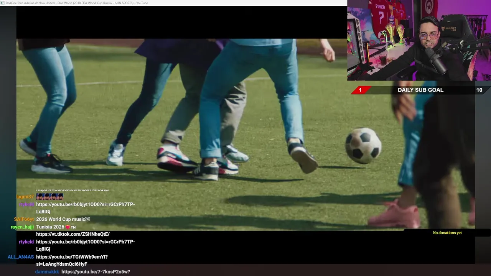Viewport: 491px width, 276px height.
Task: Open the youtu.be/TGtWWb9emYI link from ALL_AN4AS
Action: 72,260
